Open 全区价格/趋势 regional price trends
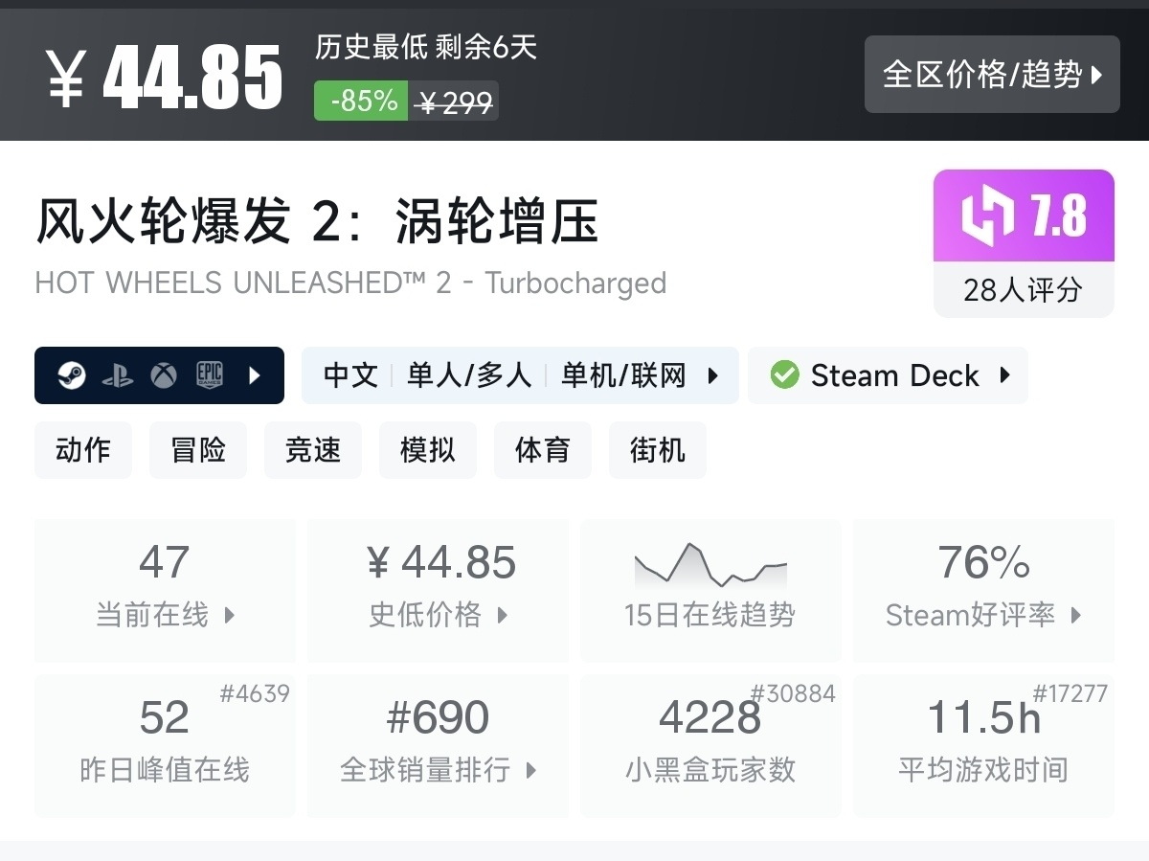The width and height of the screenshot is (1149, 861). (x=992, y=75)
